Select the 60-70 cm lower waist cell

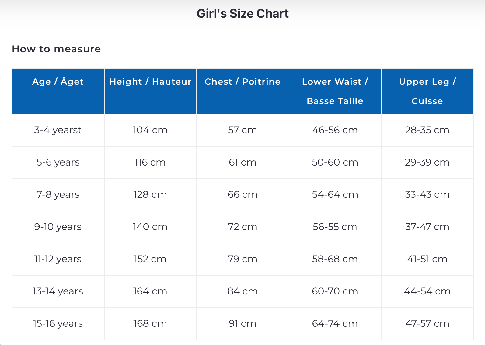[x=335, y=291]
